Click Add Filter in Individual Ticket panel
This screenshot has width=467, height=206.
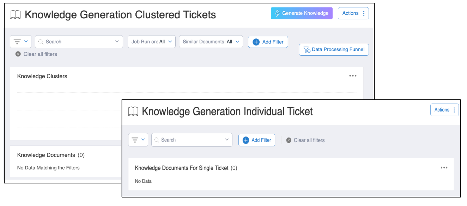coord(257,140)
